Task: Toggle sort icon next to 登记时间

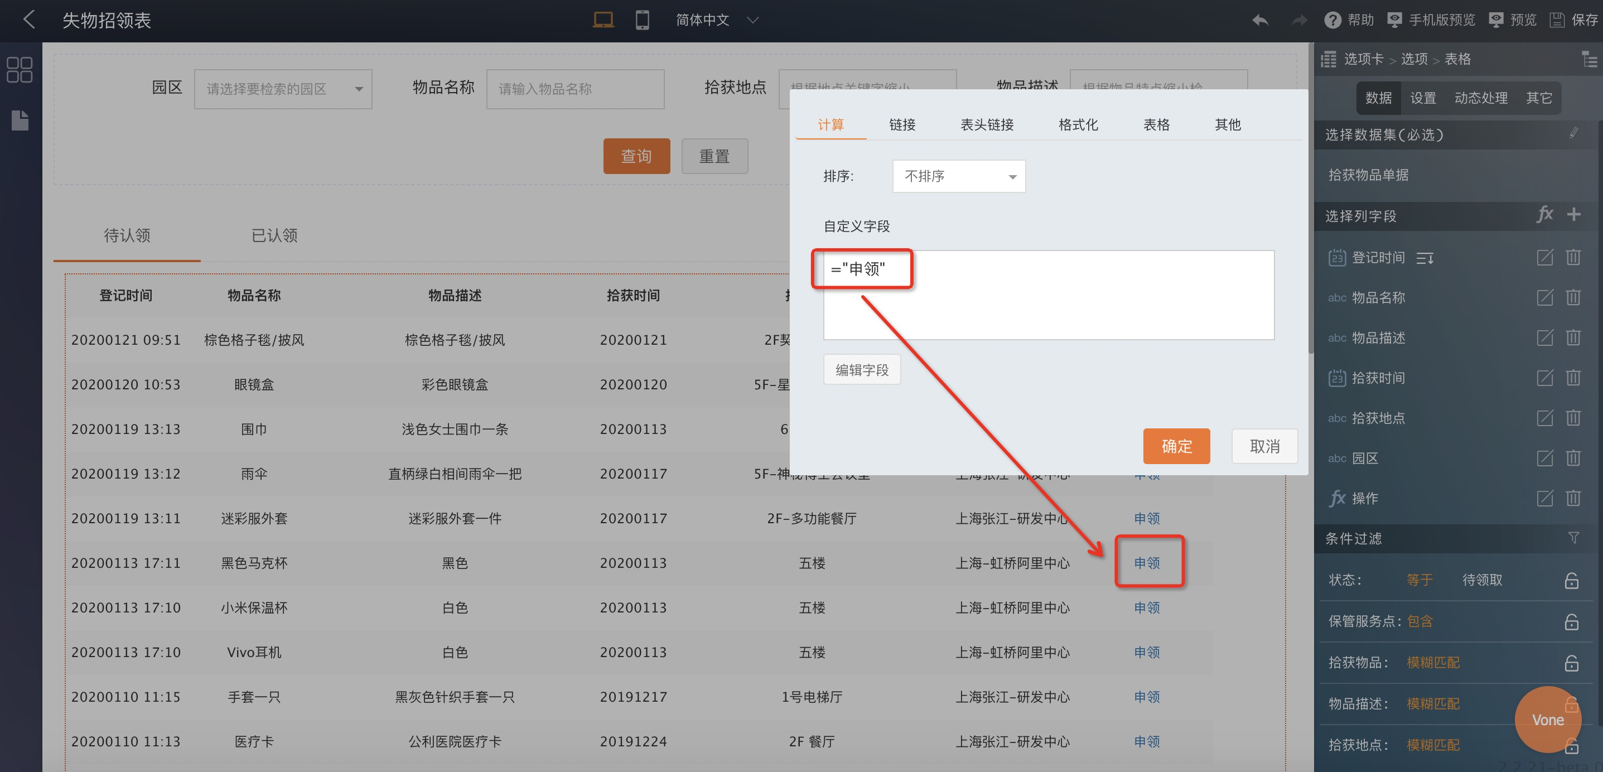Action: tap(1425, 258)
